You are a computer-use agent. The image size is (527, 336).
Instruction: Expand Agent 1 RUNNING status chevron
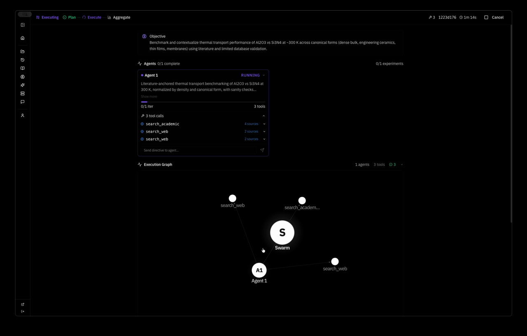[263, 75]
